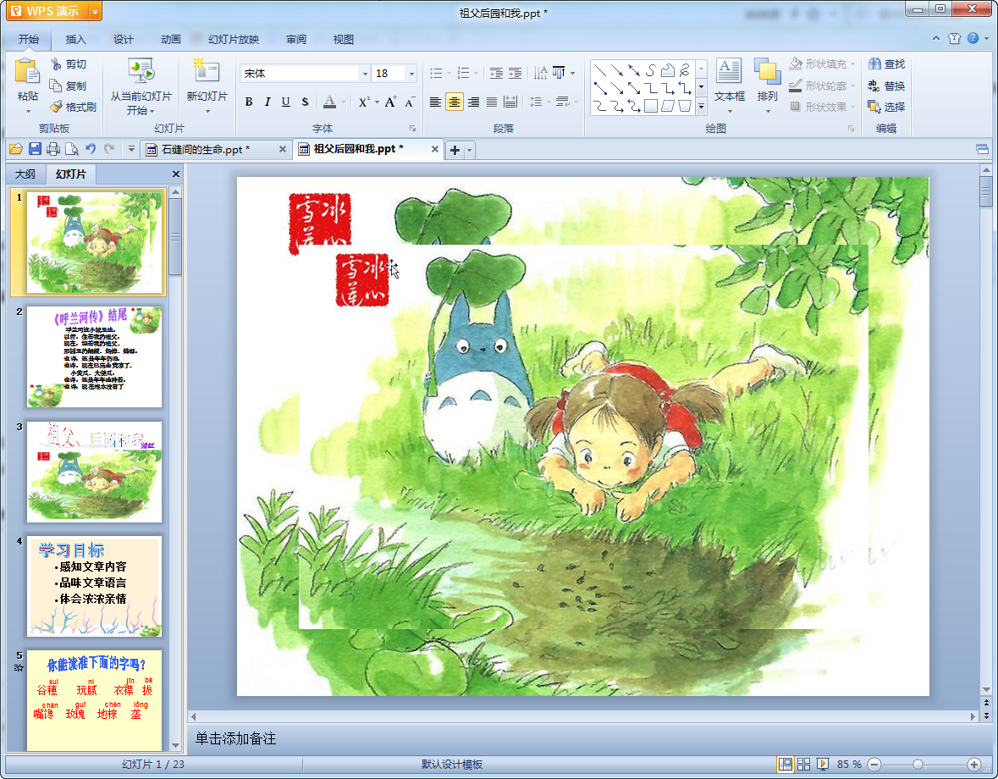Open the 插入 ribbon tab

pos(75,40)
